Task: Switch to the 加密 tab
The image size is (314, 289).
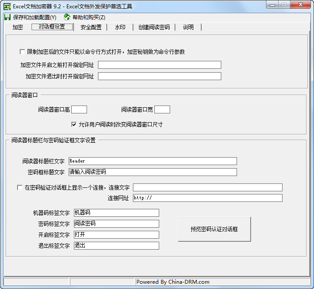Action: tap(17, 27)
